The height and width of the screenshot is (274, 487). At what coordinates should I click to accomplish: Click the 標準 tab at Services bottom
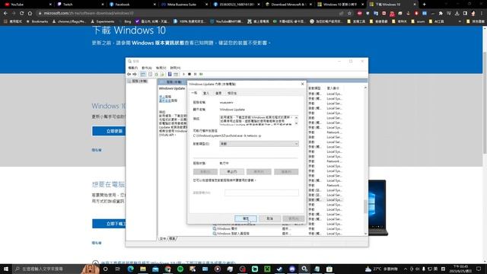tap(172, 238)
